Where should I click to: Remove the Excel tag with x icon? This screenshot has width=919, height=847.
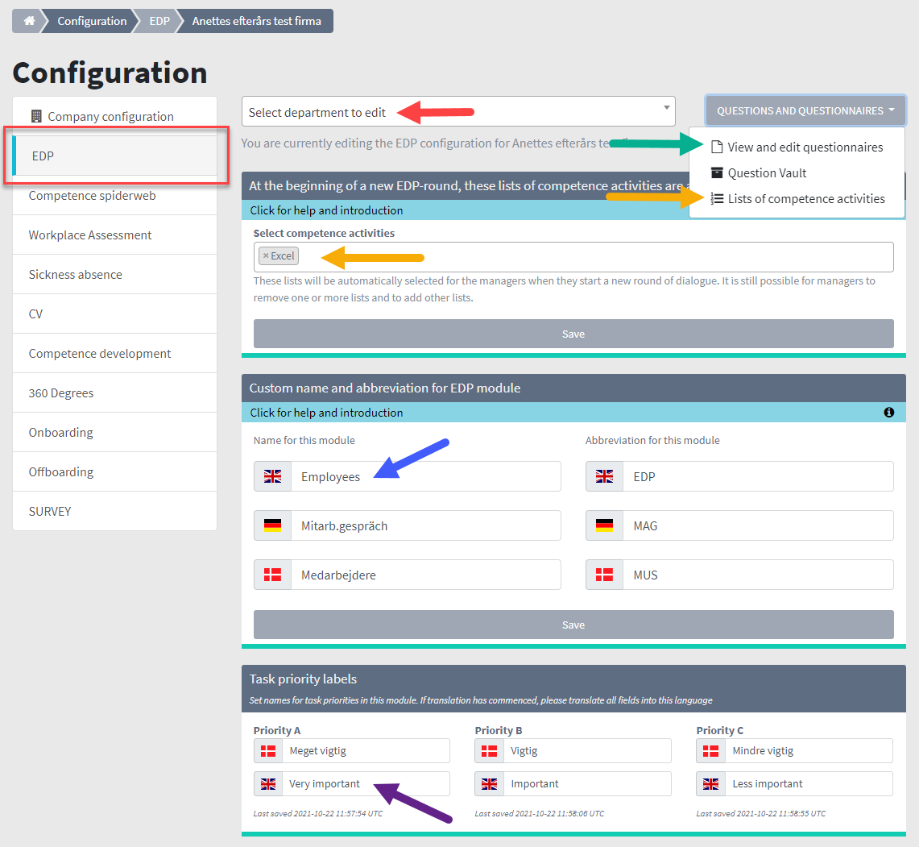tap(266, 255)
